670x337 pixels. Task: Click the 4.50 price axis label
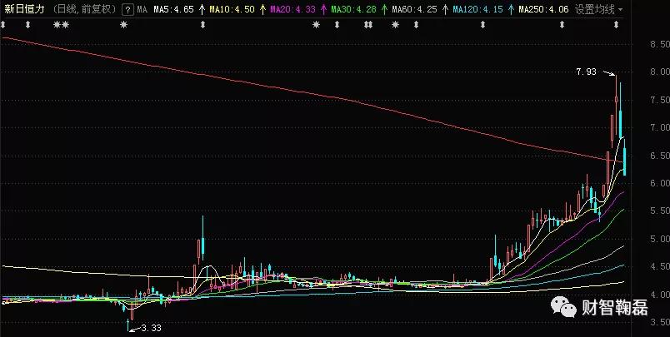tap(659, 266)
